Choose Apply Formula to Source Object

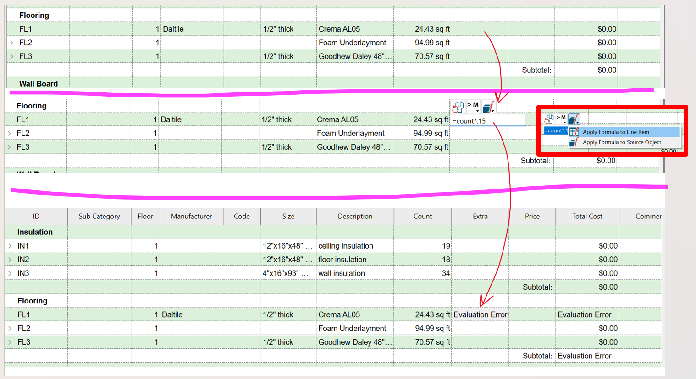click(x=621, y=142)
